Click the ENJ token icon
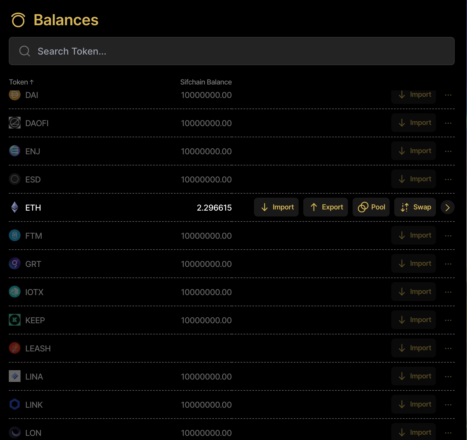467x440 pixels. point(15,151)
